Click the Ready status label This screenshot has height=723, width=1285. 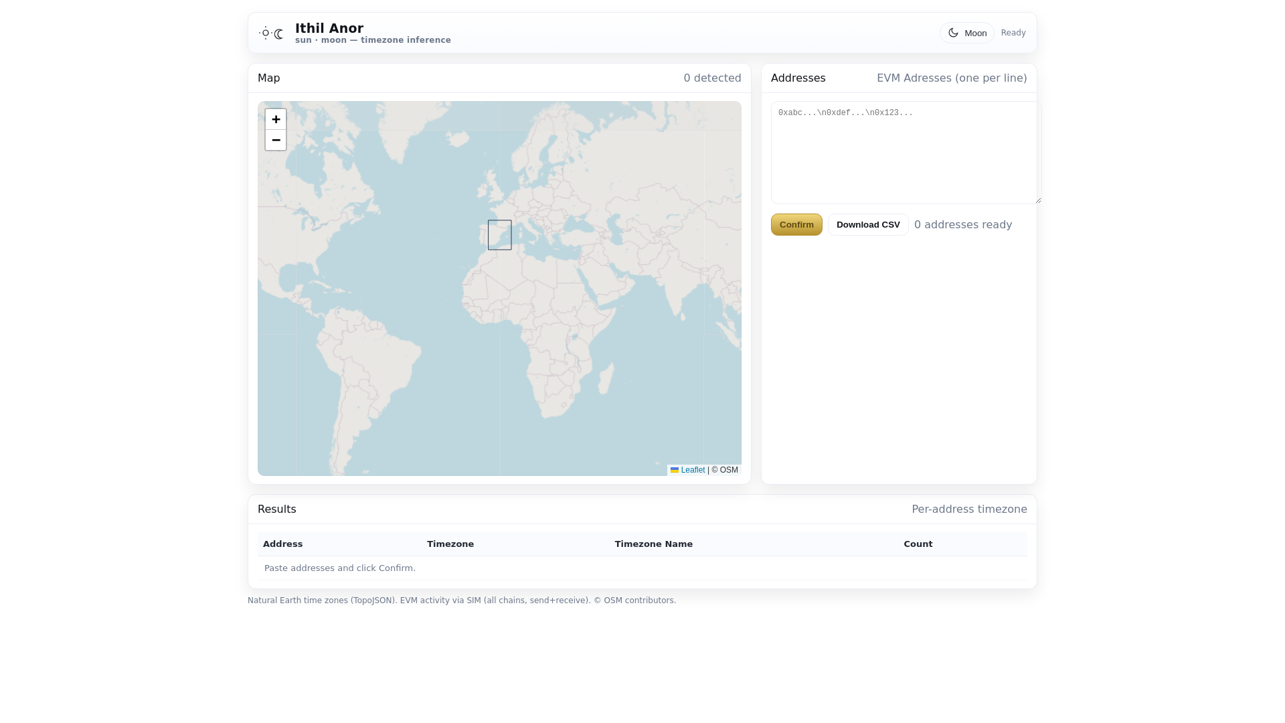pos(1013,33)
